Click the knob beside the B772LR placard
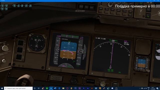This screenshot has width=160, height=90. pos(103,84)
